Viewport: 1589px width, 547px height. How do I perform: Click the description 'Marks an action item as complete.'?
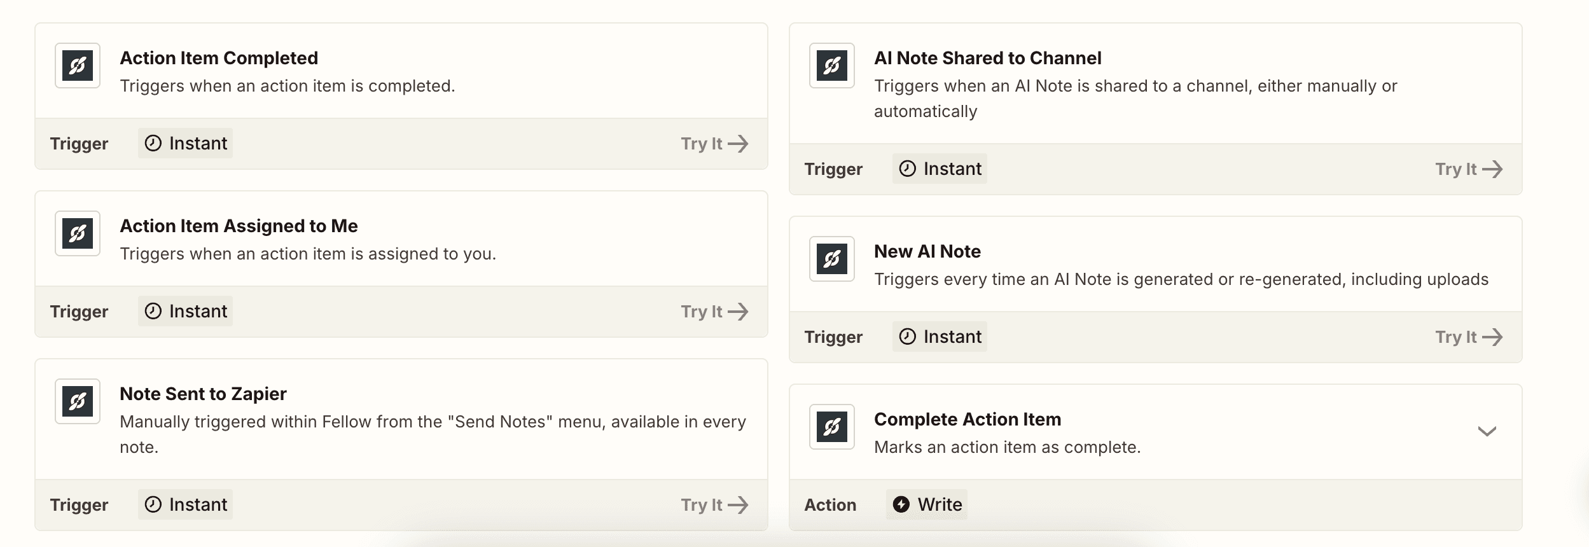pos(1008,447)
